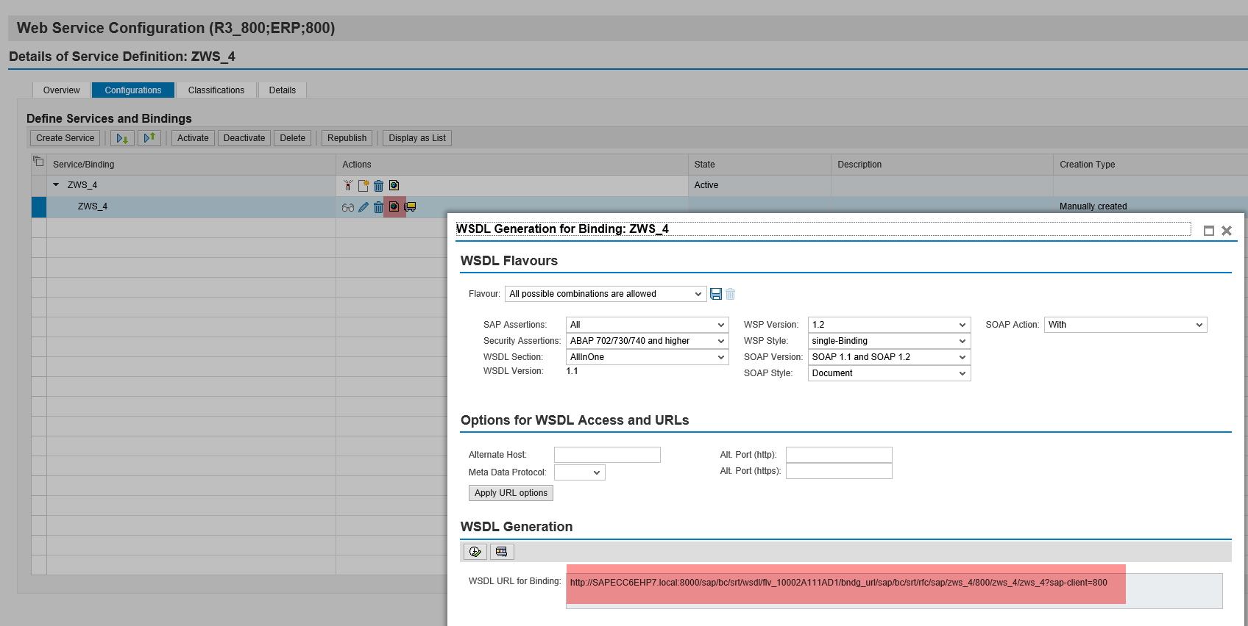Open WSDL generation icon for binding ZWS_4

pos(394,207)
